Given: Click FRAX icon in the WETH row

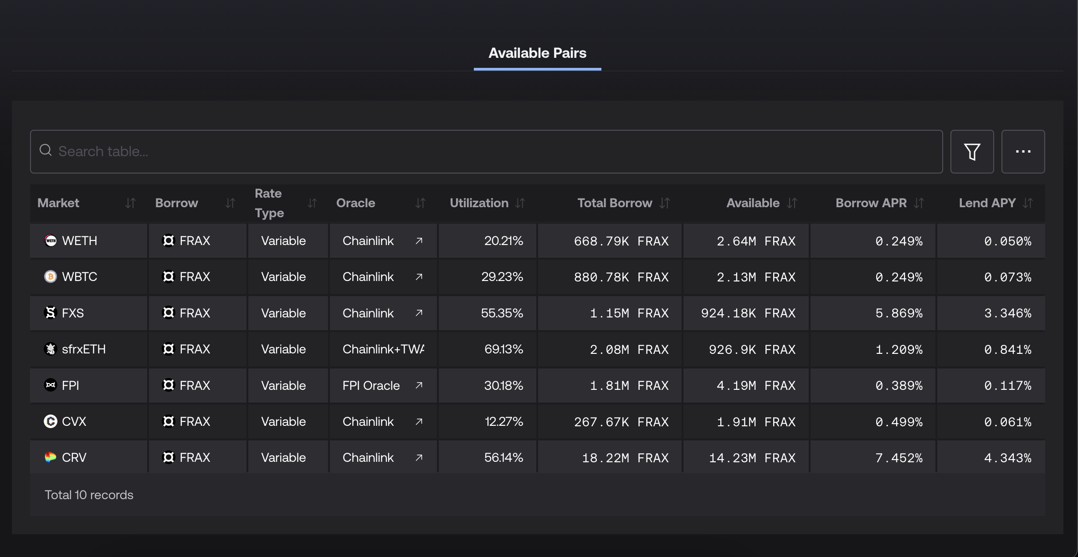Looking at the screenshot, I should [x=169, y=240].
